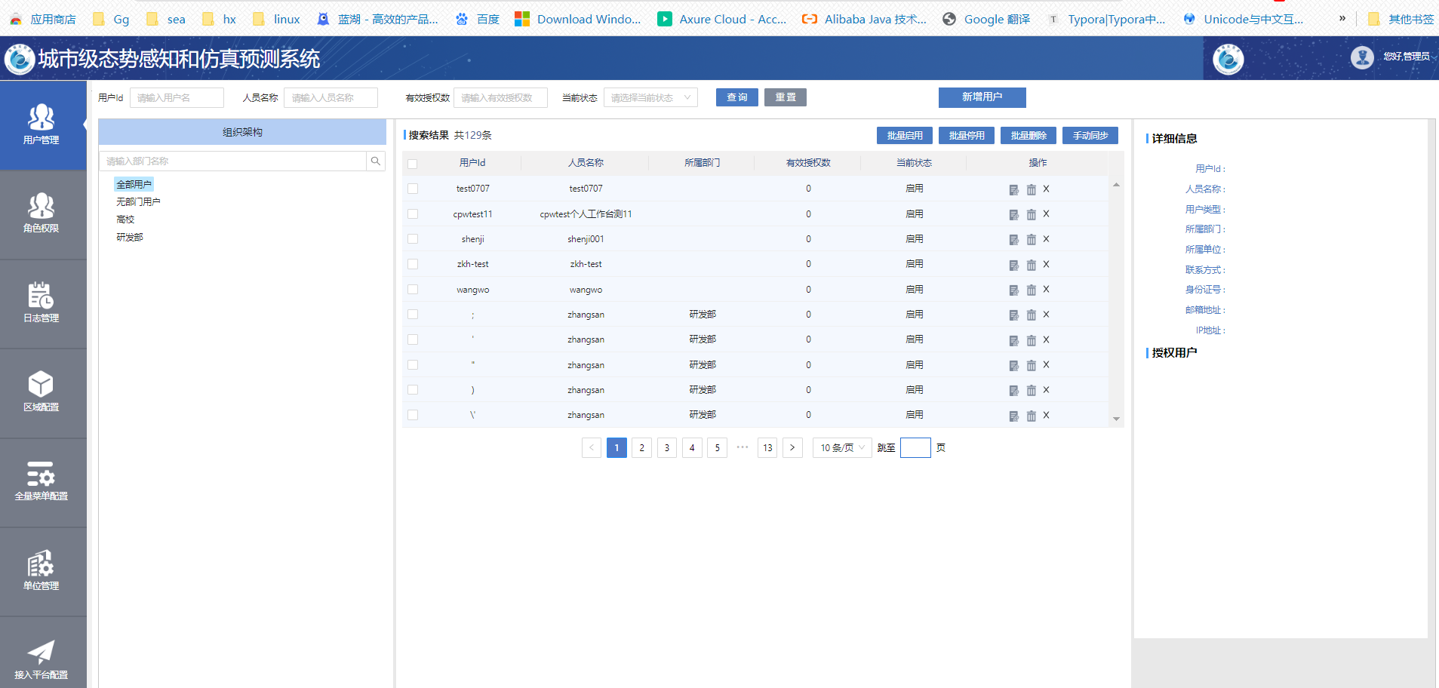Click trash icon for shenji row
Screen dimensions: 1439x688
pyautogui.click(x=1031, y=240)
